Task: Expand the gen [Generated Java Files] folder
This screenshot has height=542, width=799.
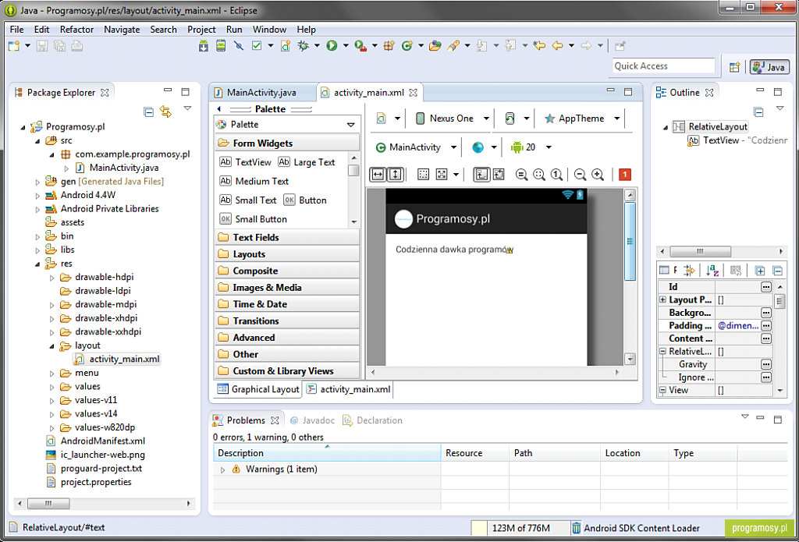Action: click(x=37, y=182)
